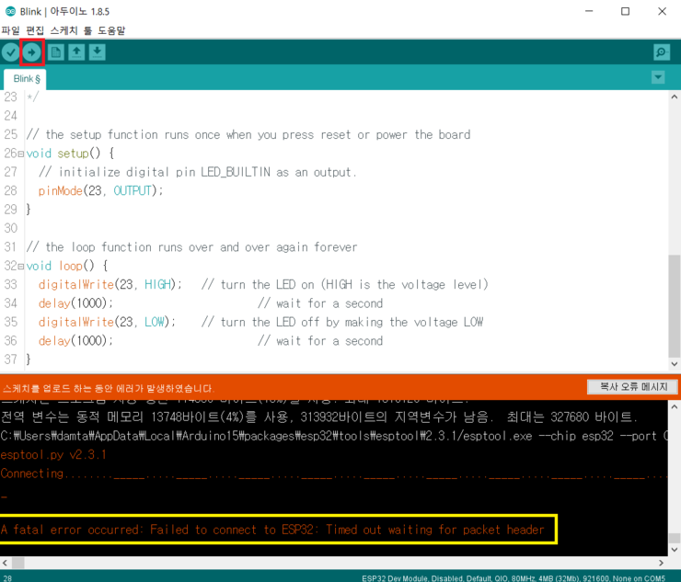Click the console horizontal scroll left arrow

coord(5,563)
